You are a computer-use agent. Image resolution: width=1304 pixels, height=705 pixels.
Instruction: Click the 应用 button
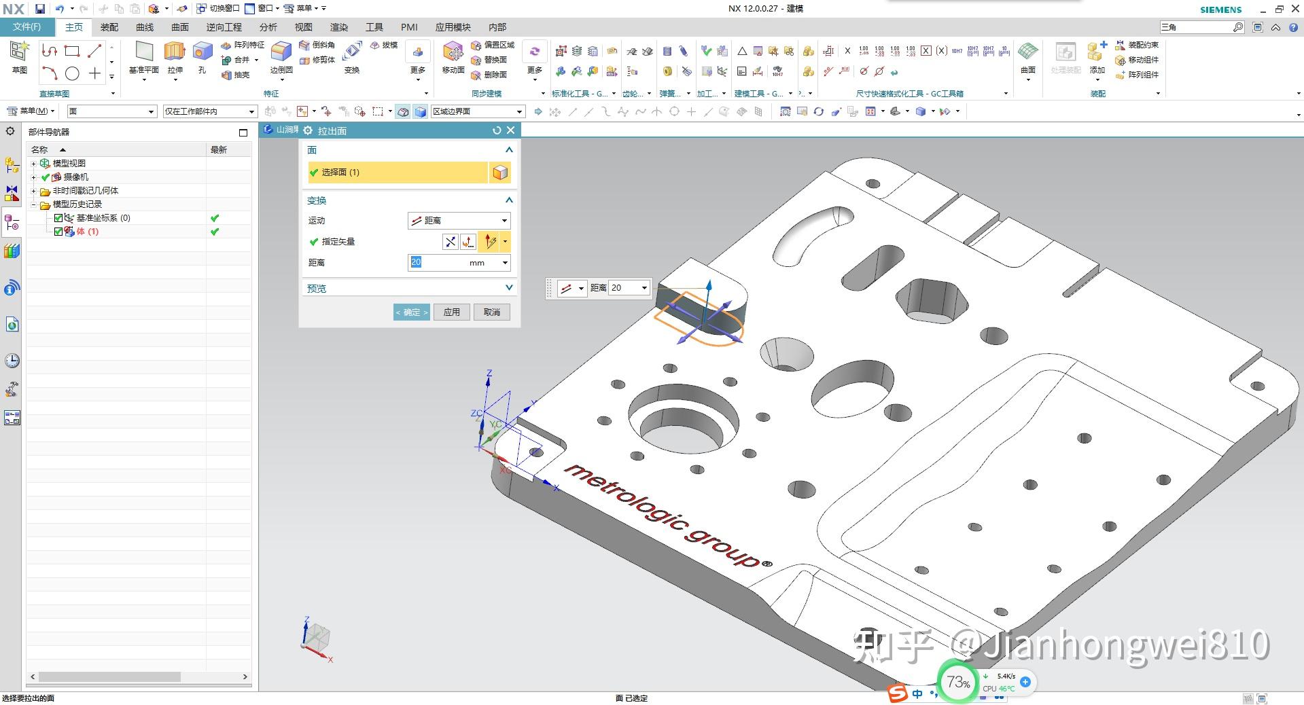click(452, 312)
